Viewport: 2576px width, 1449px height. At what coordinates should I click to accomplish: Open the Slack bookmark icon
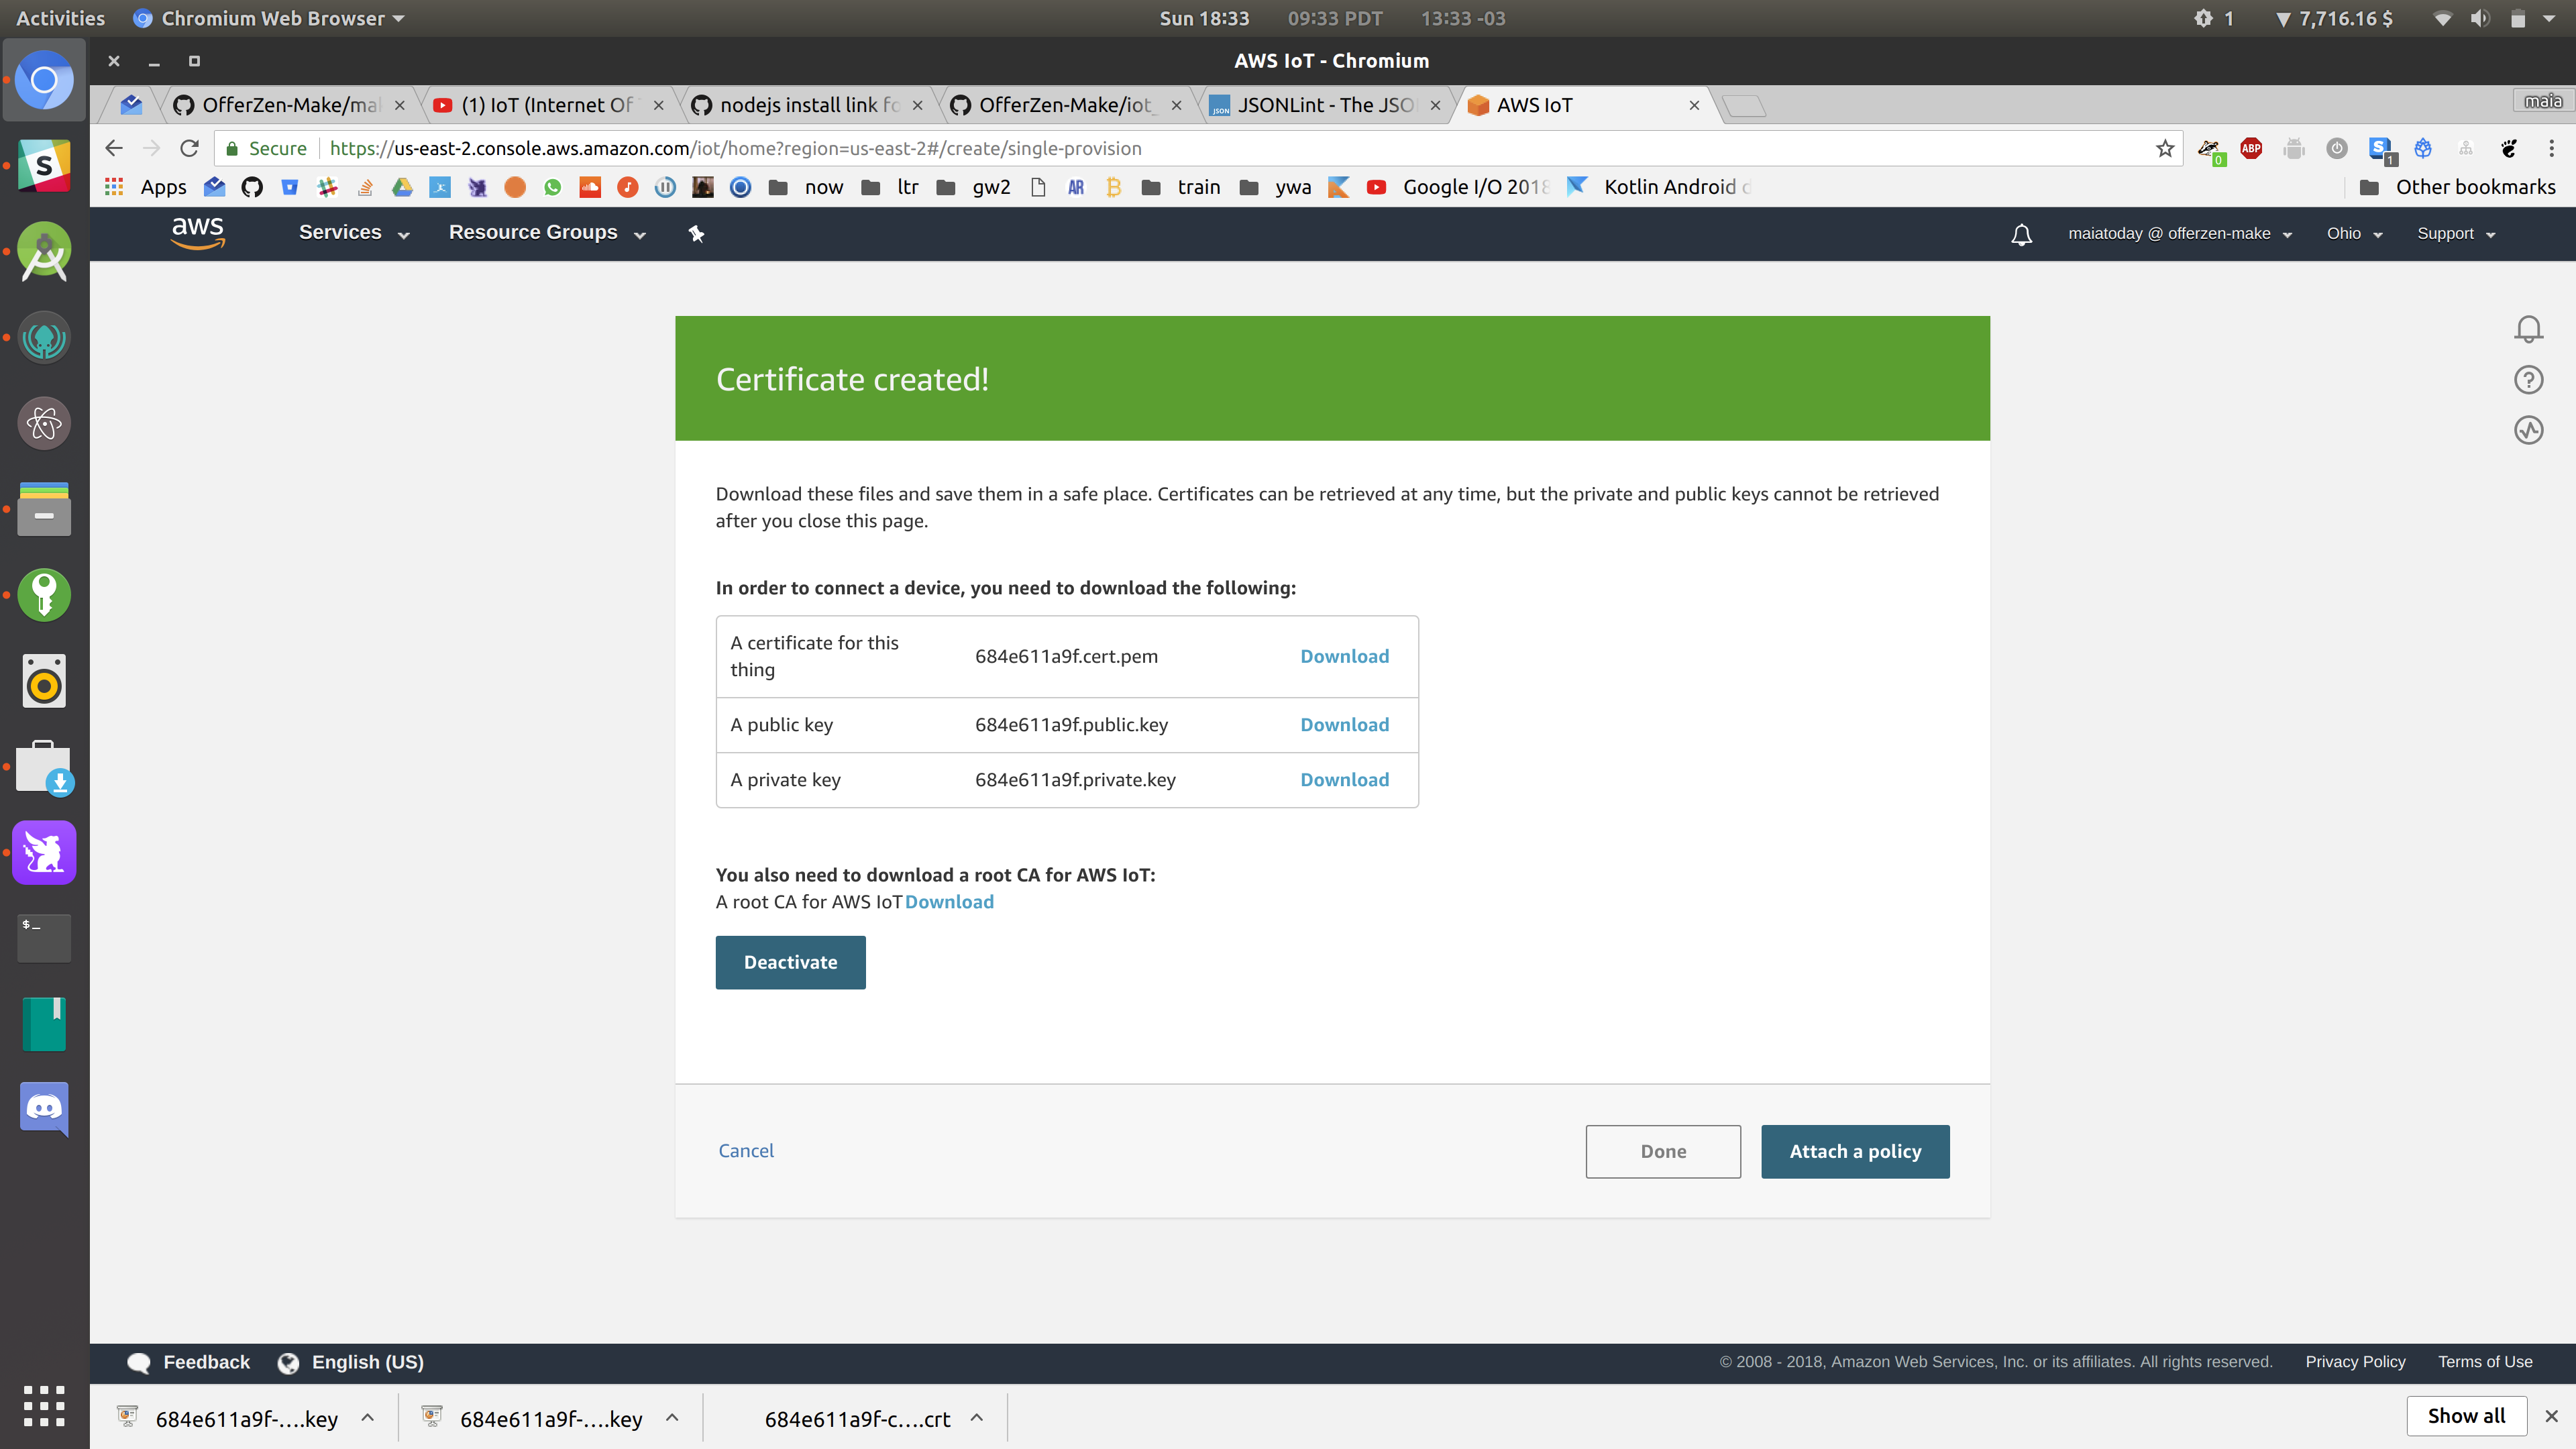327,187
